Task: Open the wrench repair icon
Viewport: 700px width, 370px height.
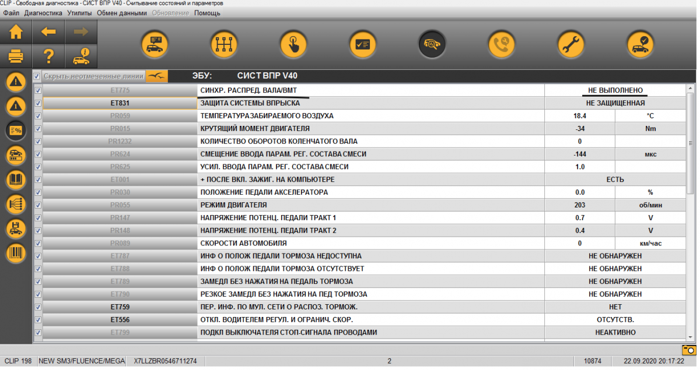Action: click(571, 44)
